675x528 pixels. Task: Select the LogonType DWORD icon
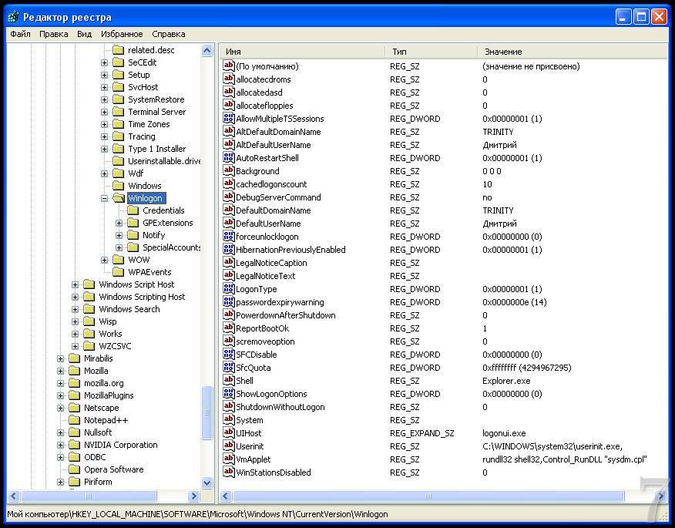tap(228, 289)
